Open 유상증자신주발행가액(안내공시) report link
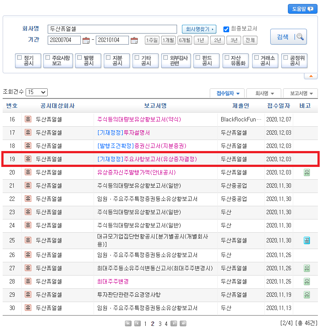The height and width of the screenshot is (329, 321). point(136,172)
